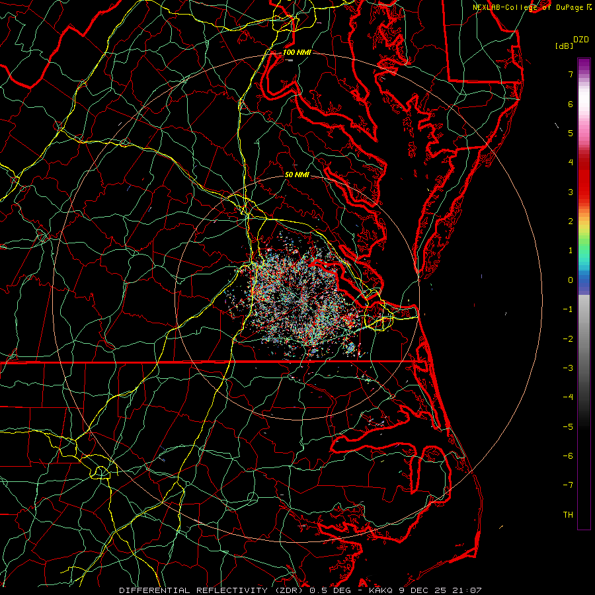This screenshot has height=595, width=595.
Task: Click the TH threshold label on scale
Action: point(568,514)
